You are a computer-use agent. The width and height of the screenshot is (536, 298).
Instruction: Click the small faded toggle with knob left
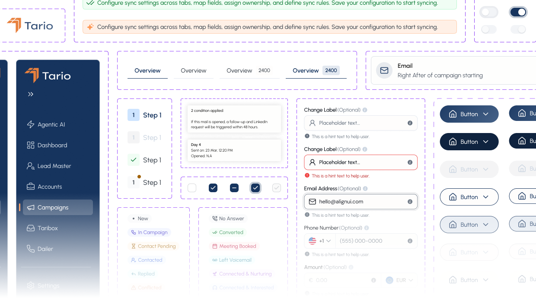click(x=489, y=29)
